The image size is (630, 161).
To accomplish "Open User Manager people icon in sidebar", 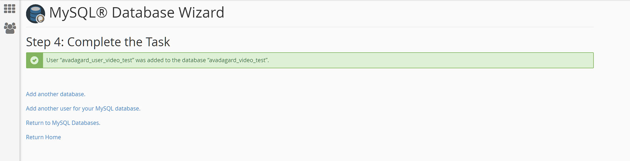I will coord(10,28).
